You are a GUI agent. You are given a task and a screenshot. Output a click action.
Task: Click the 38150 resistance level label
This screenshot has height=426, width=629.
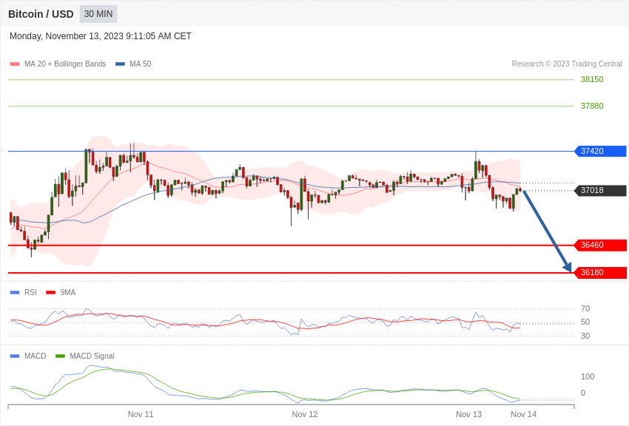[x=592, y=79]
